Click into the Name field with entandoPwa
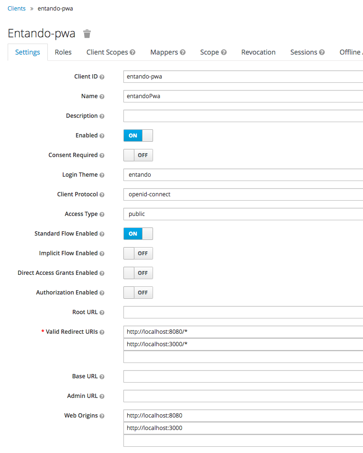This screenshot has height=453, width=363. pos(243,96)
